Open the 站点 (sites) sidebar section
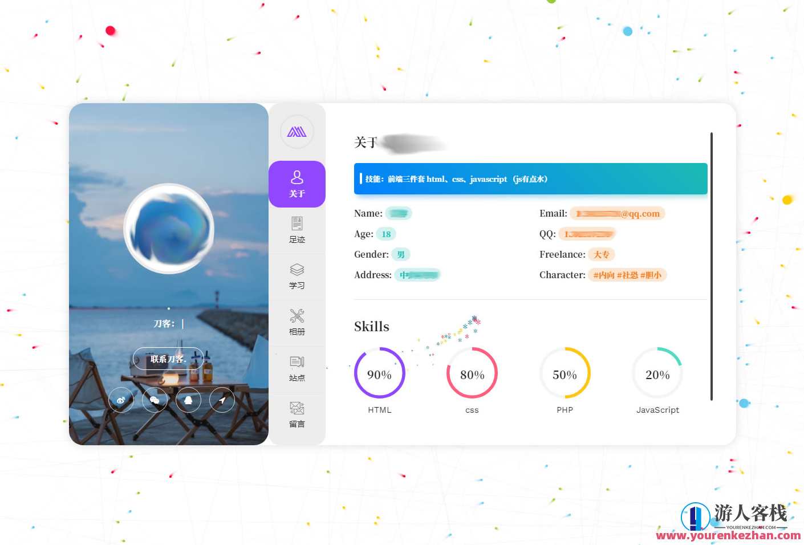The image size is (804, 545). pos(297,368)
